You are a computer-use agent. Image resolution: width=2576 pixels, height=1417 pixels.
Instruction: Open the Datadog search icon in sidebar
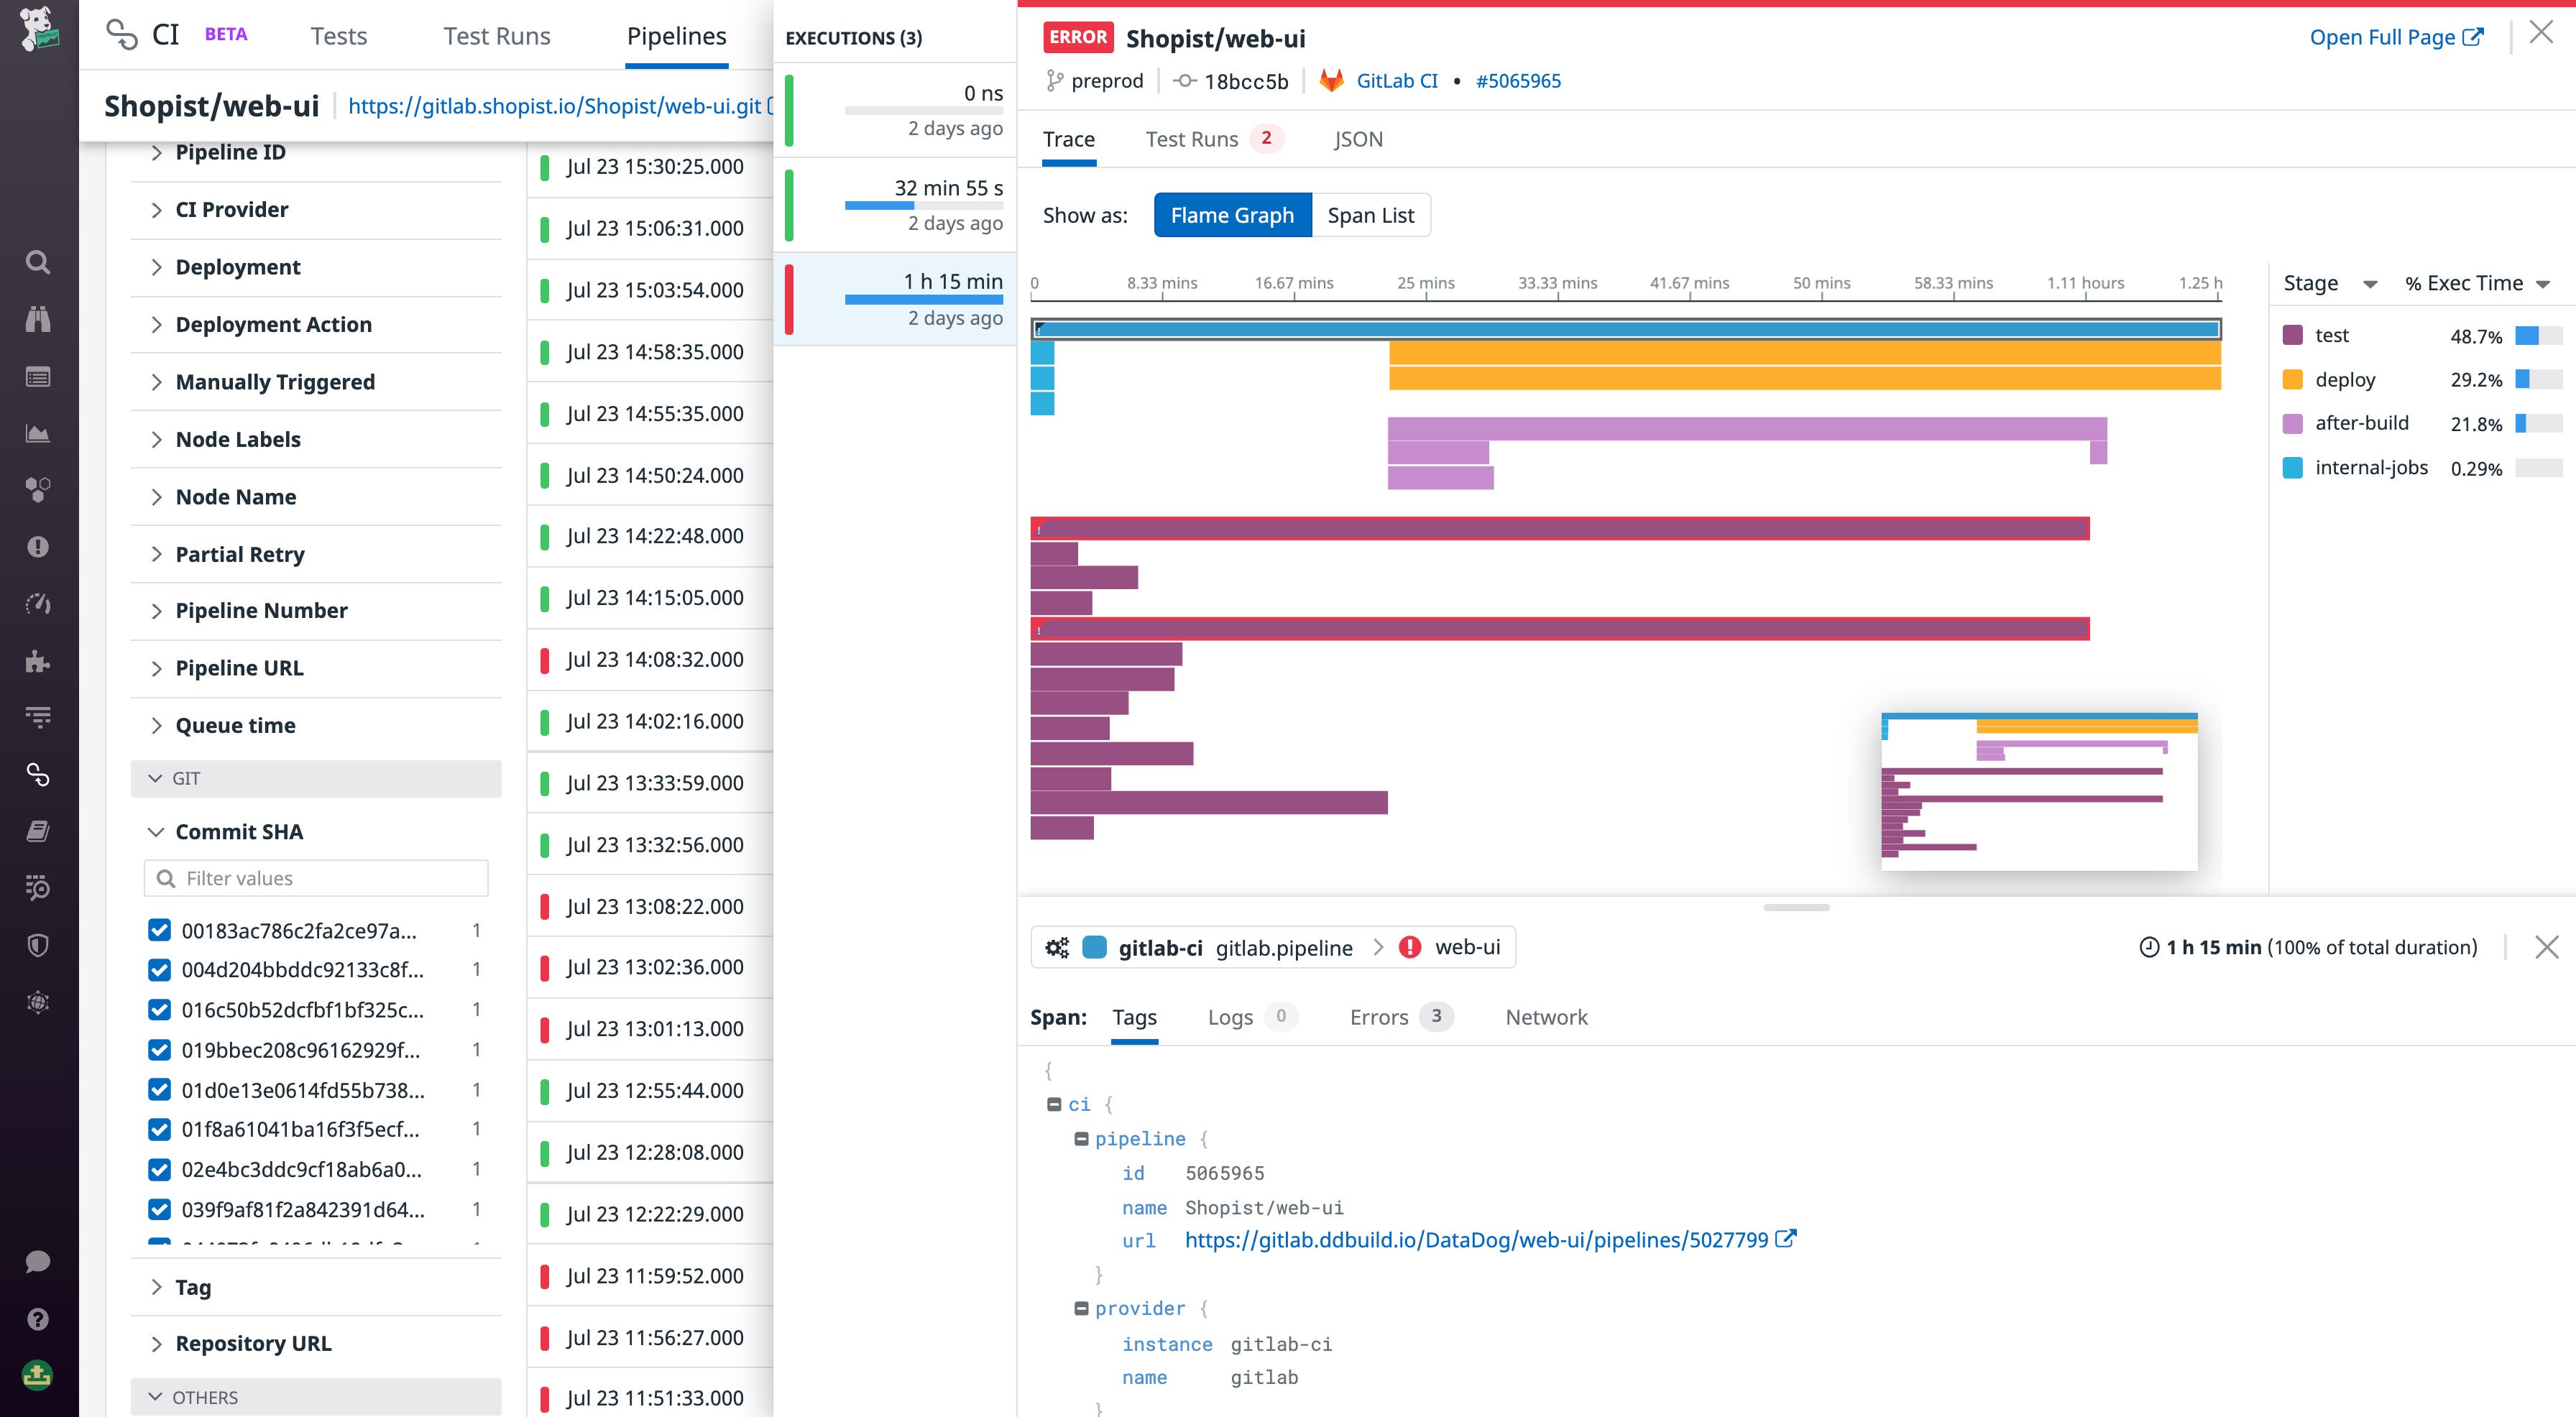click(x=37, y=261)
